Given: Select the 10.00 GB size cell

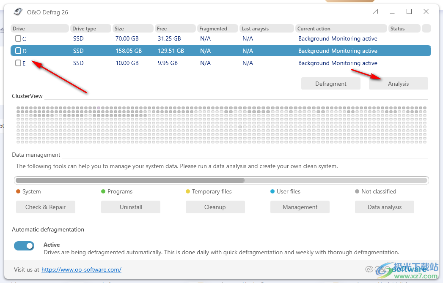Looking at the screenshot, I should [x=127, y=63].
